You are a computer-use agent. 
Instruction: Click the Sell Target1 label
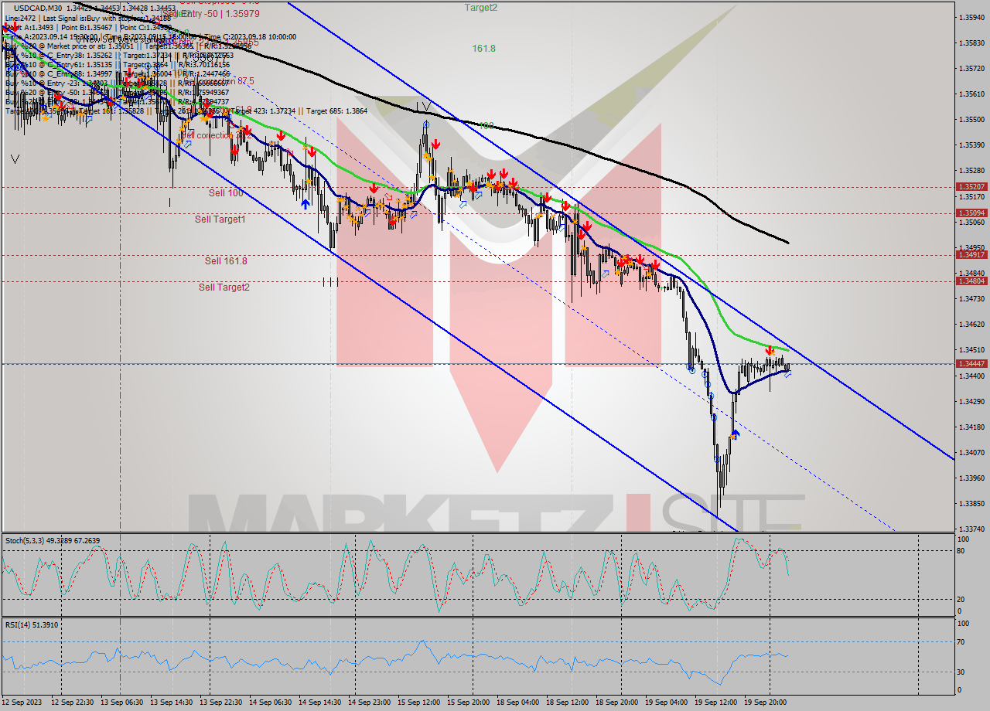click(x=220, y=219)
